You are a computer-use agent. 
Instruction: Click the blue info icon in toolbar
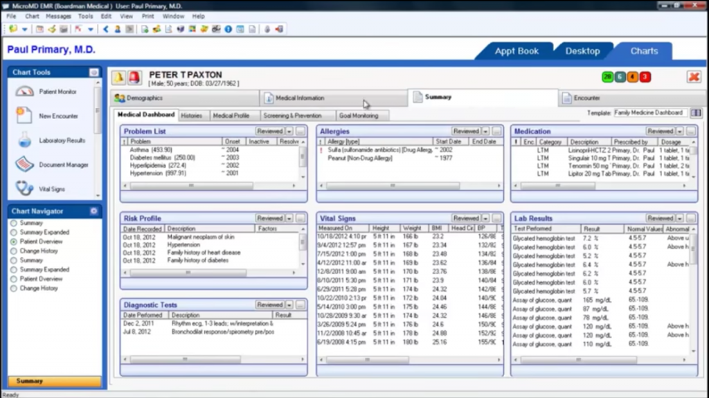[x=228, y=29]
